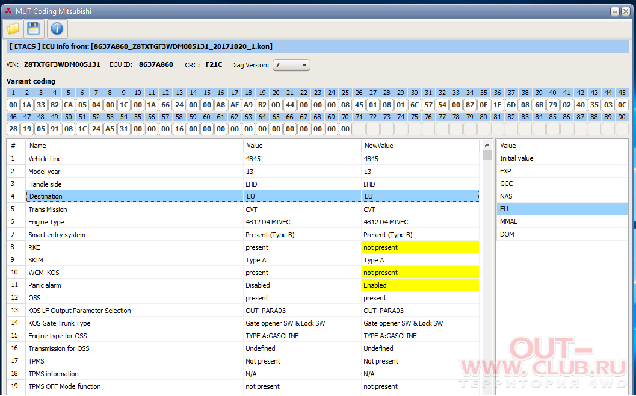This screenshot has width=636, height=396.
Task: Select the Vehicle Line row
Action: (243, 159)
